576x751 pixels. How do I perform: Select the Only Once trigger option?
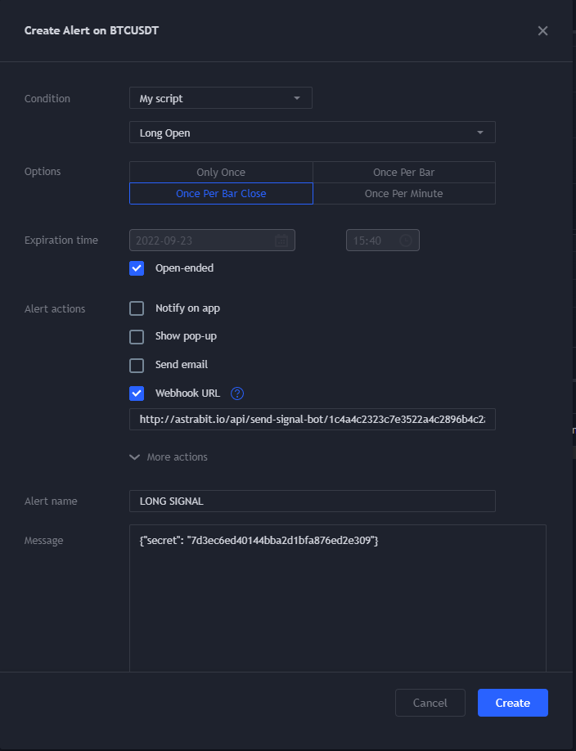pyautogui.click(x=220, y=172)
